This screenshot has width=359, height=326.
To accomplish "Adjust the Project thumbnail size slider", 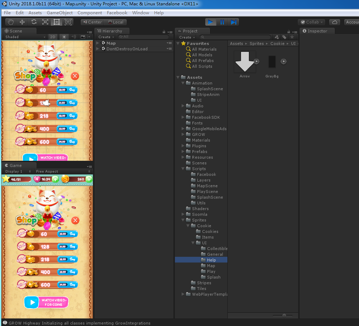I will [284, 316].
